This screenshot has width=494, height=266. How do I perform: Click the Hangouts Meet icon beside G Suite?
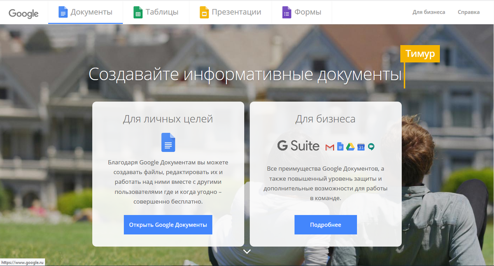coord(371,147)
